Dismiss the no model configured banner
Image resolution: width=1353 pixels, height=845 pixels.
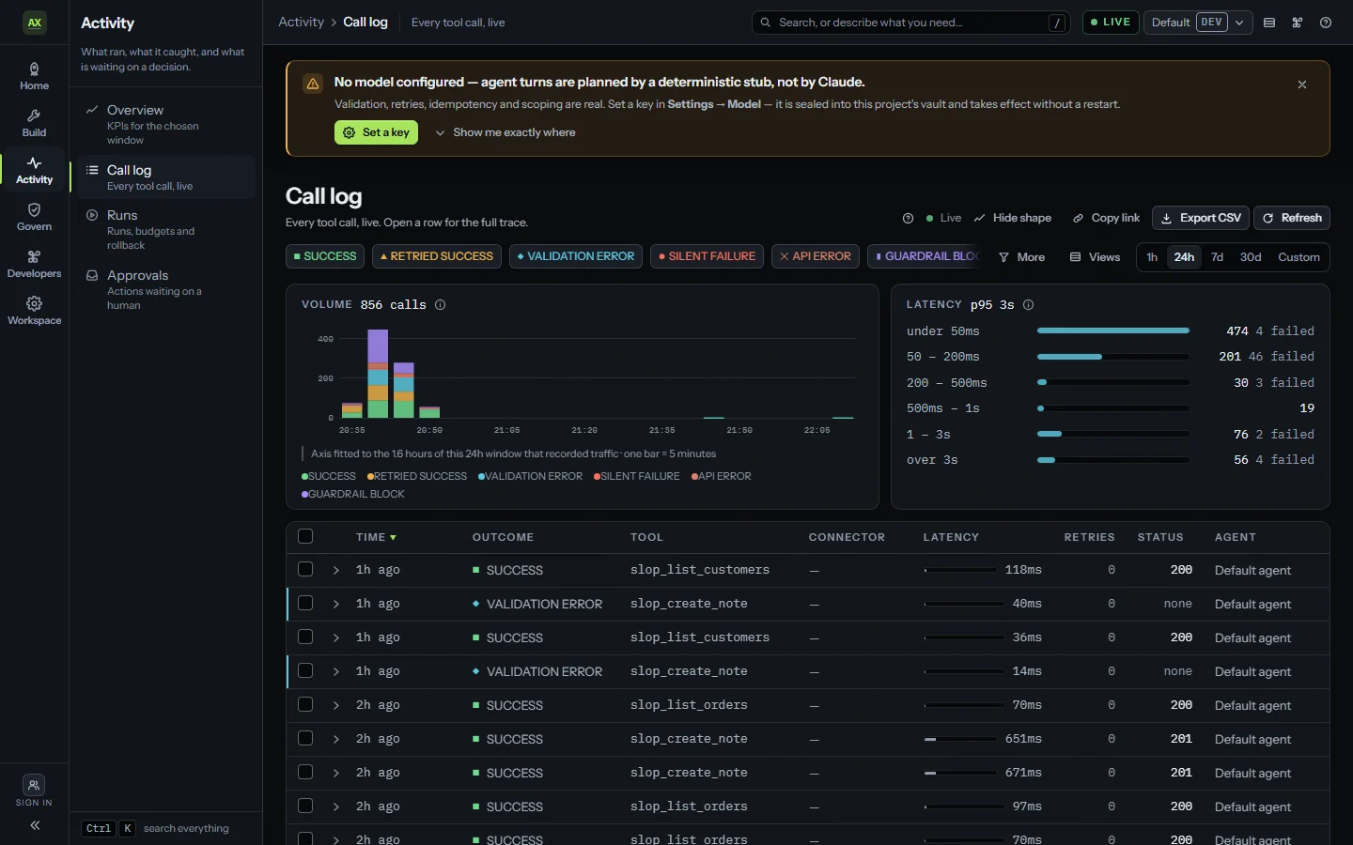pyautogui.click(x=1302, y=84)
